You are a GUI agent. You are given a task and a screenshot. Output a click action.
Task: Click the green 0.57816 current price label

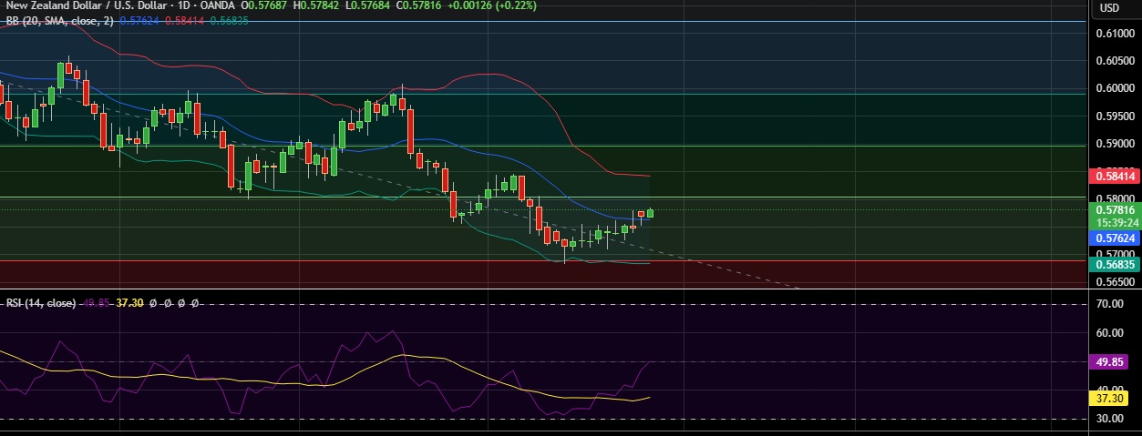[1114, 209]
